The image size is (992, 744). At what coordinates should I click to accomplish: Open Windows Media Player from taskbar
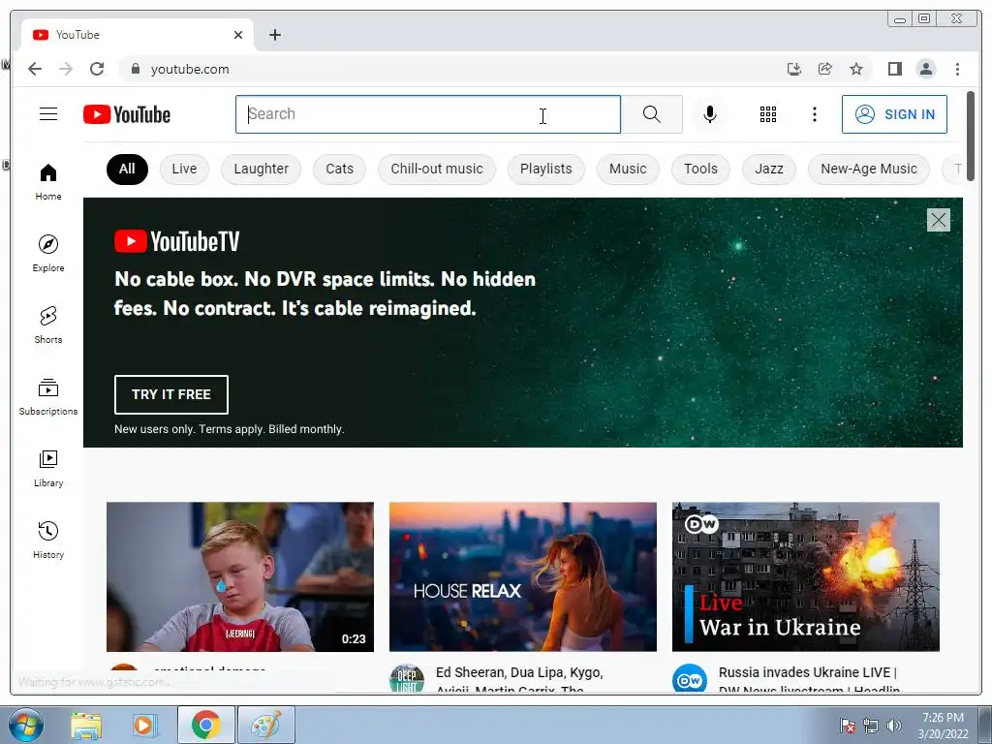click(143, 725)
